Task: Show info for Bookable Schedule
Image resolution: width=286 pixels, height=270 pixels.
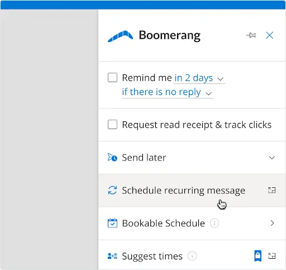Action: click(x=214, y=223)
